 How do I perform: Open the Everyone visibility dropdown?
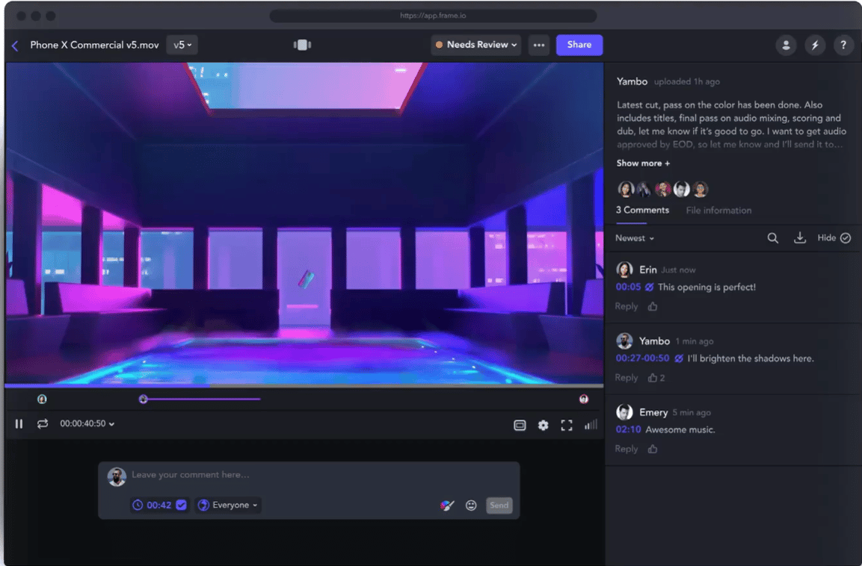(227, 505)
